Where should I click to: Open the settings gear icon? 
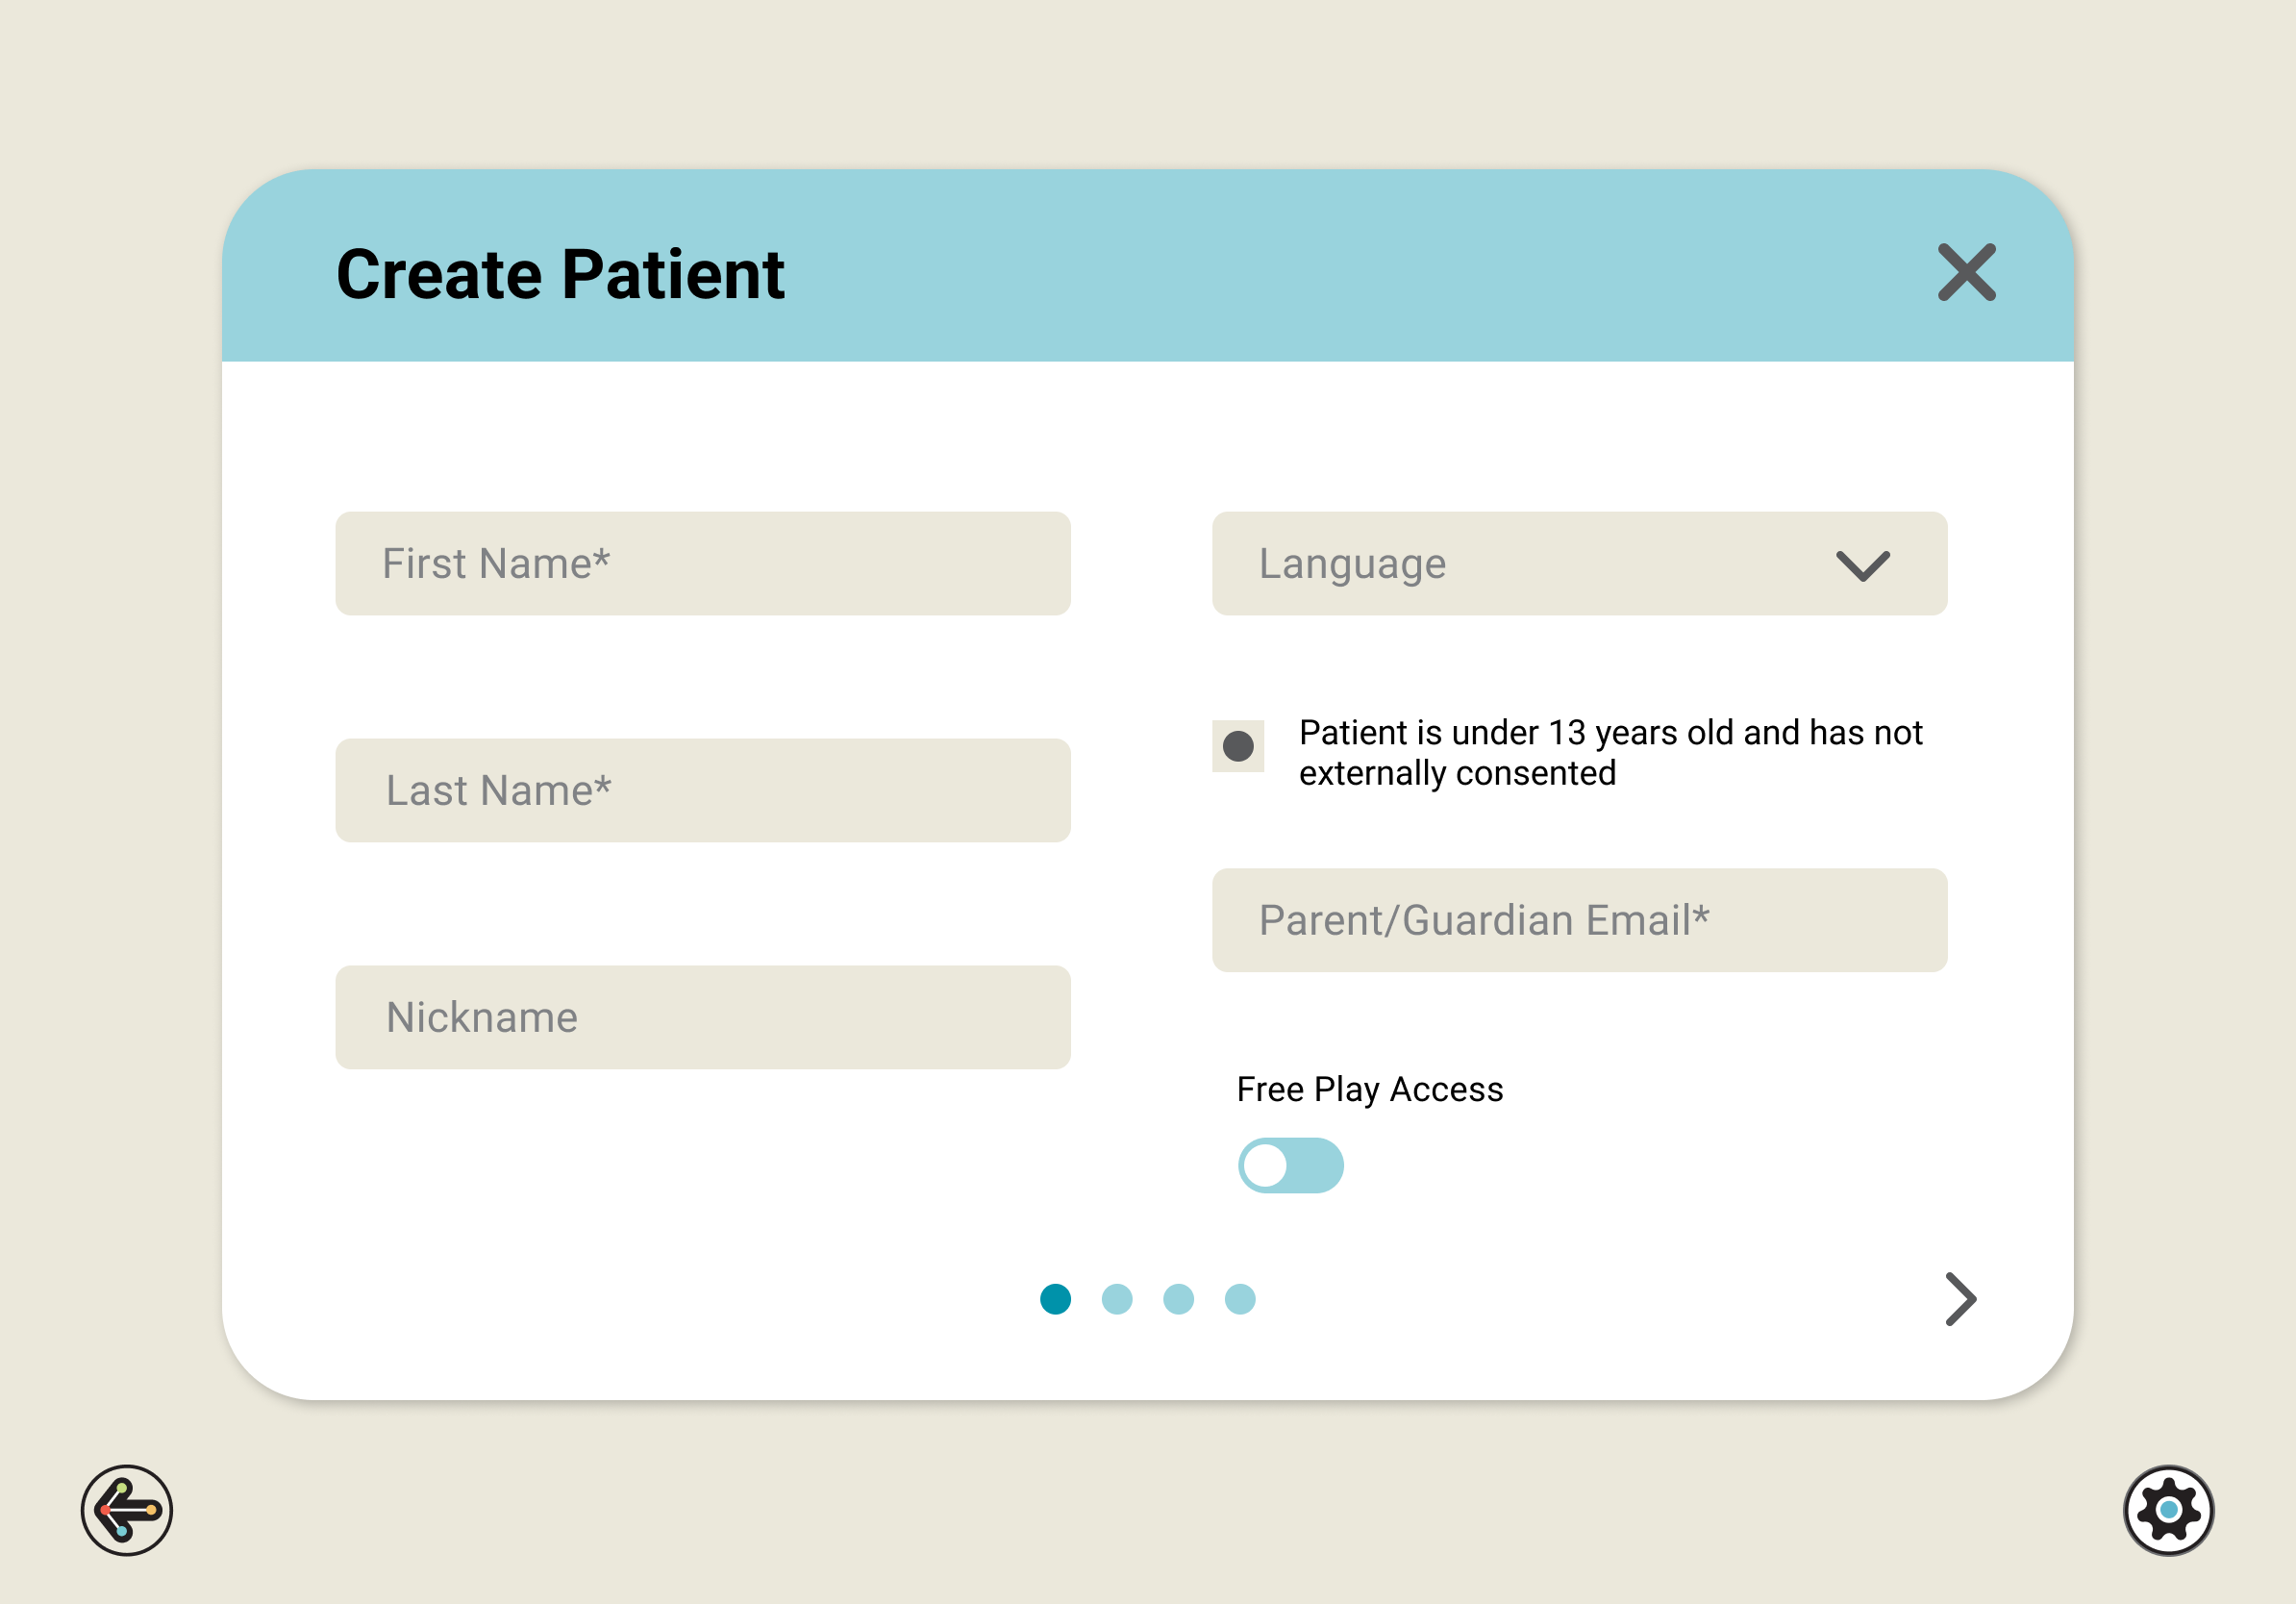coord(2168,1510)
